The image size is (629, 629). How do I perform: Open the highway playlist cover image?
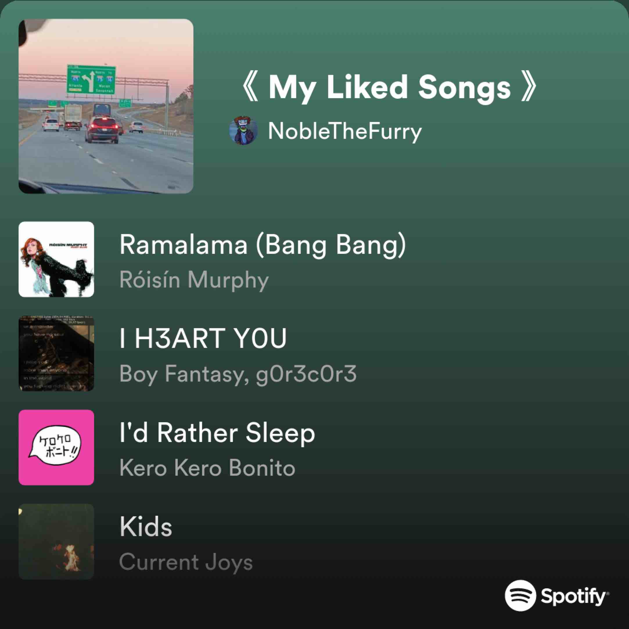pyautogui.click(x=106, y=106)
